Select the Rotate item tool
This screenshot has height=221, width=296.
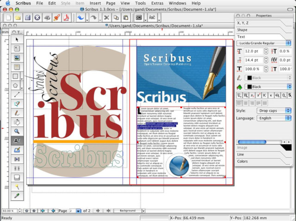point(17,122)
